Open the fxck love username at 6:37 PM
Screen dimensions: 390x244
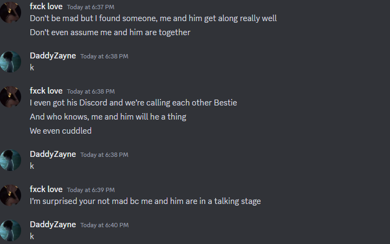tap(46, 6)
